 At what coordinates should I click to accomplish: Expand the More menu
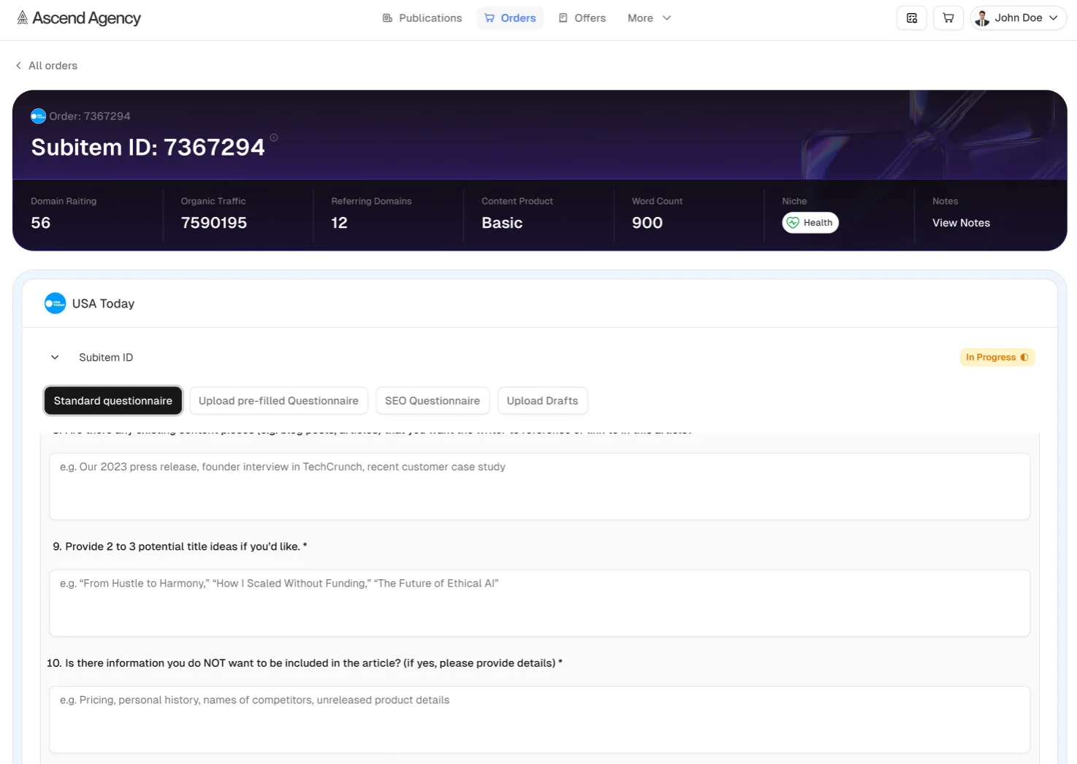[x=649, y=18]
